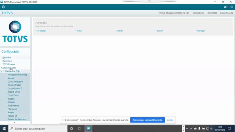Click the TOTVS title text in the header

[x=7, y=13]
